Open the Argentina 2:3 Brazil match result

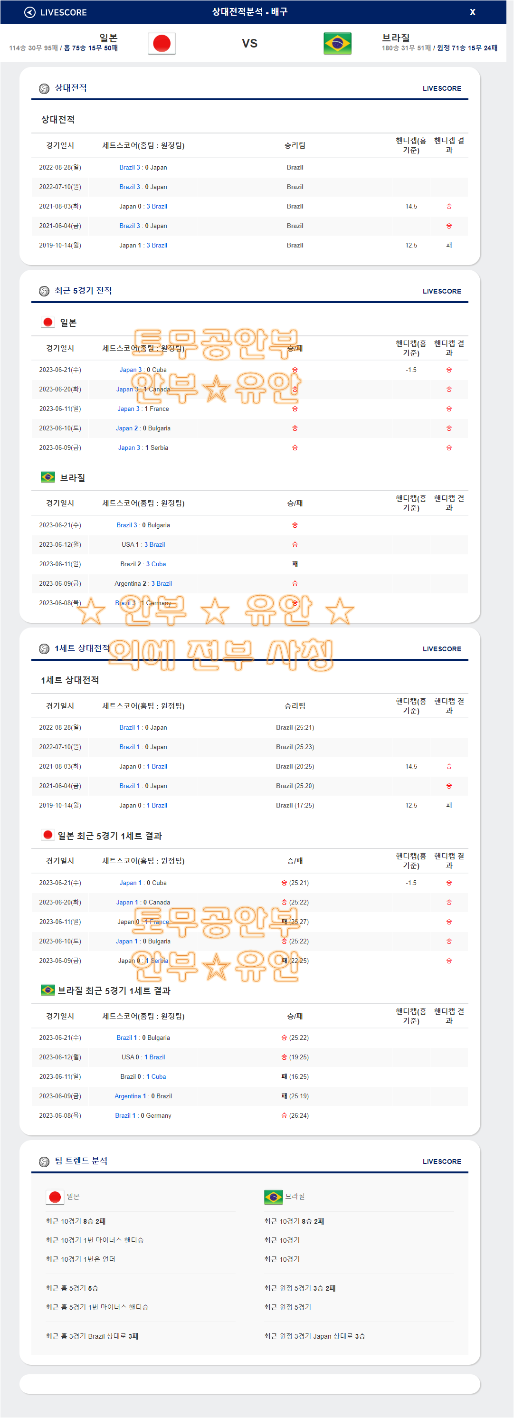click(x=143, y=583)
